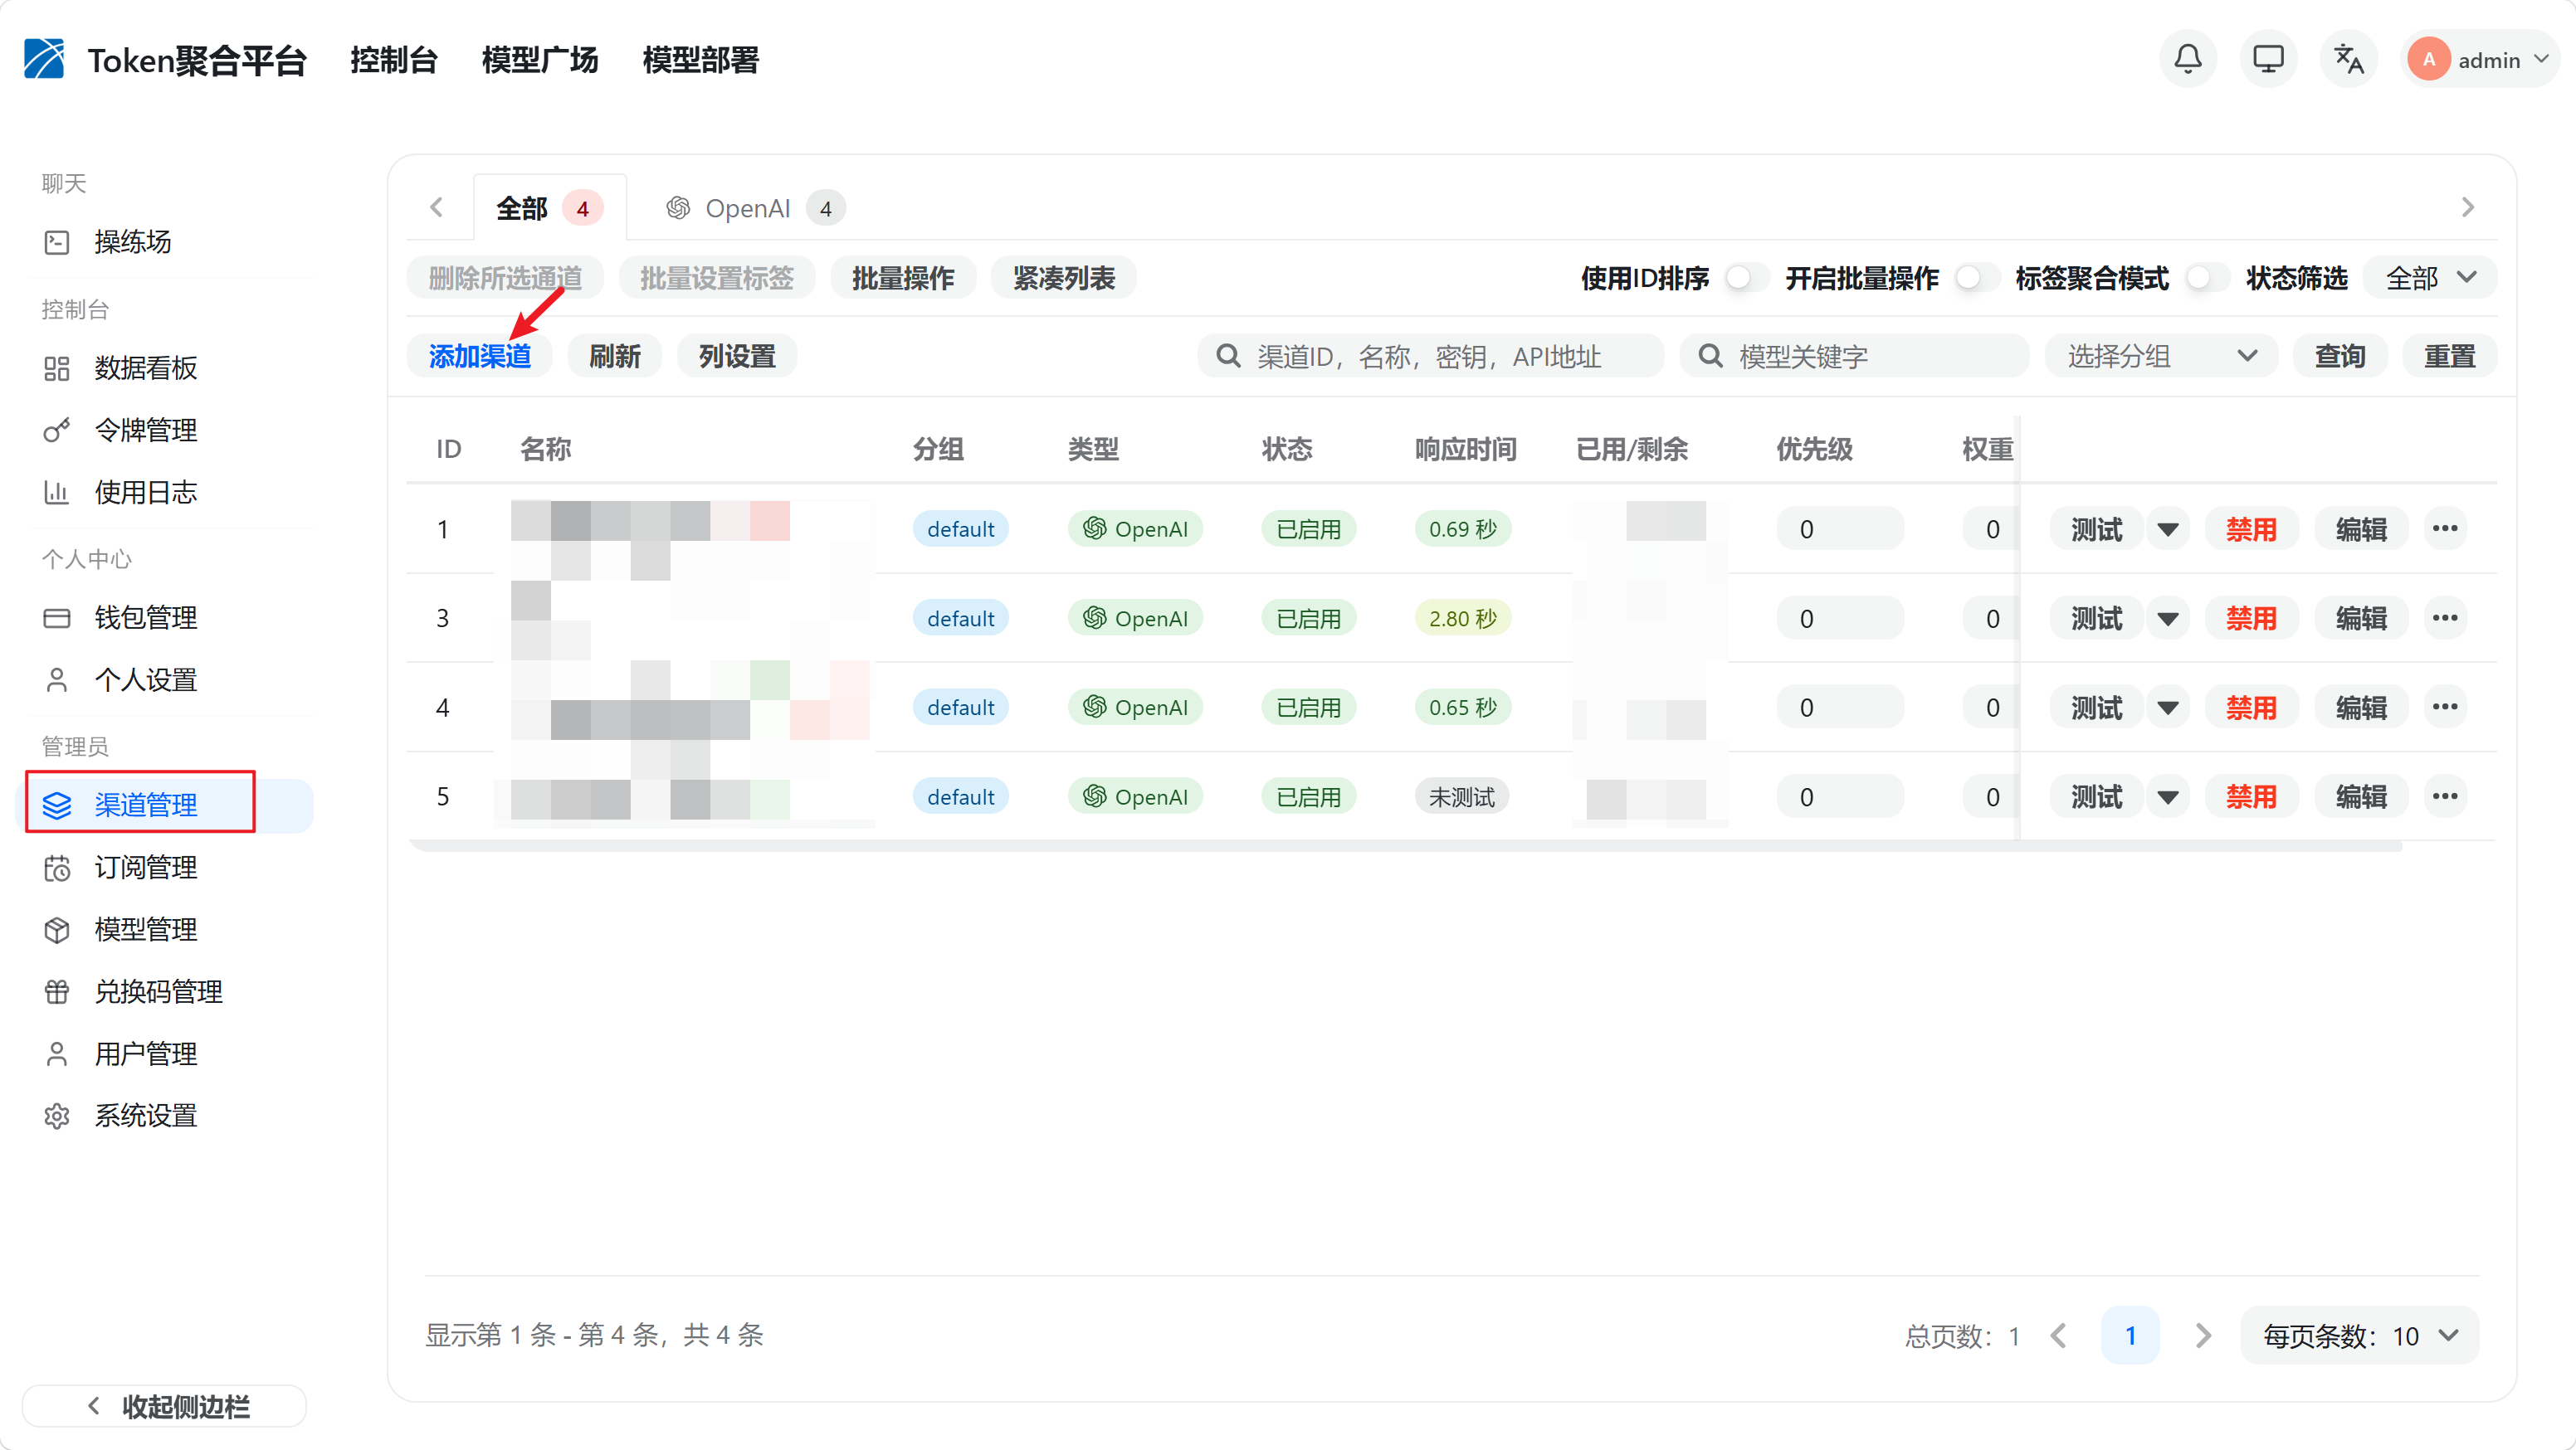2576x1450 pixels.
Task: Go to next page arrow
Action: click(2203, 1335)
